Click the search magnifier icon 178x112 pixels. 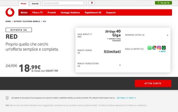(84, 3)
